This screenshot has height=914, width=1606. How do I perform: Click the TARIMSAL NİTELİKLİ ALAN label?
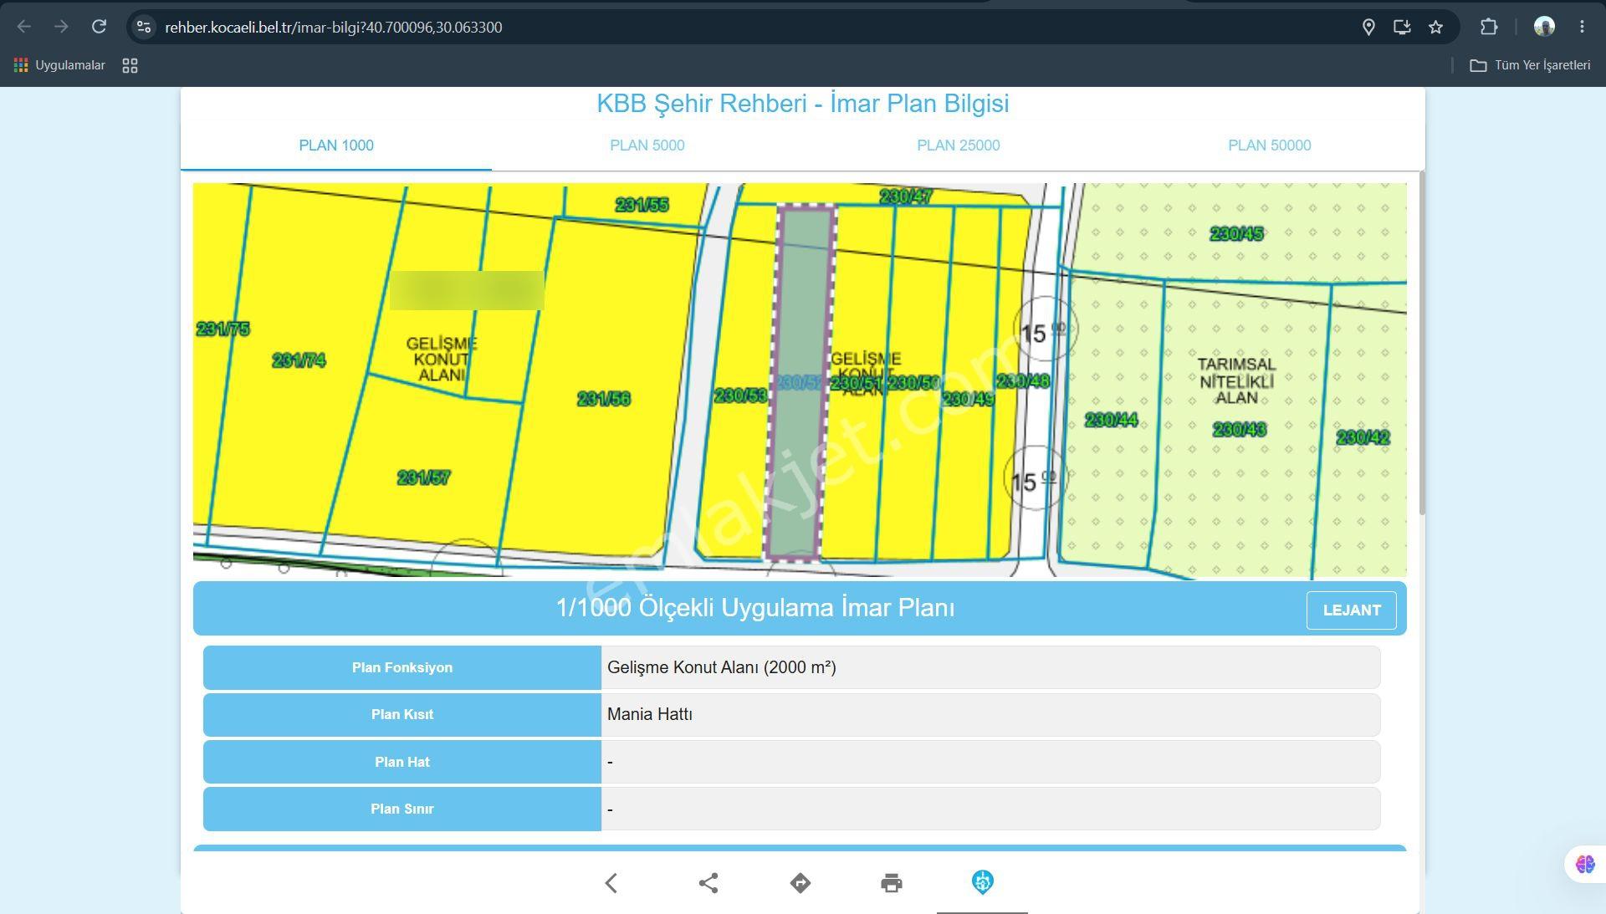1236,381
